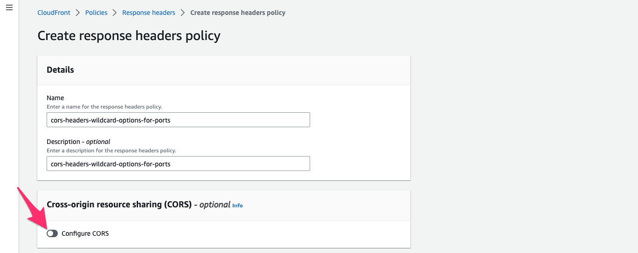
Task: Click the Description - optional label
Action: (x=78, y=142)
